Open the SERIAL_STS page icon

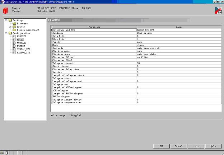point(14,50)
